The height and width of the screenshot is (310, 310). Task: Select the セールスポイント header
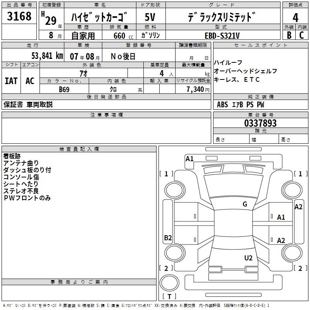pos(260,45)
